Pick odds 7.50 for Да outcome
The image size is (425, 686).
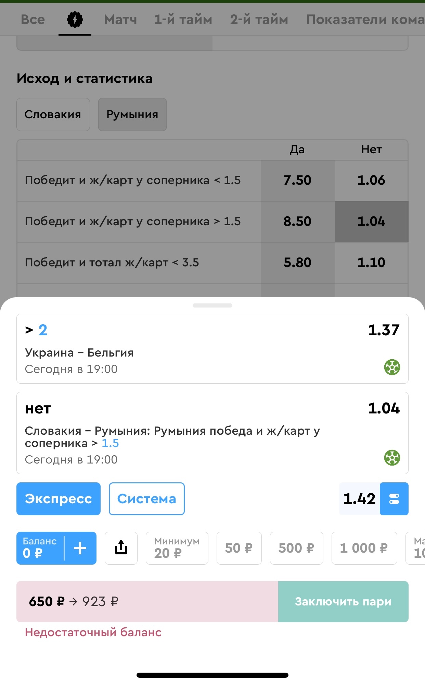click(297, 180)
